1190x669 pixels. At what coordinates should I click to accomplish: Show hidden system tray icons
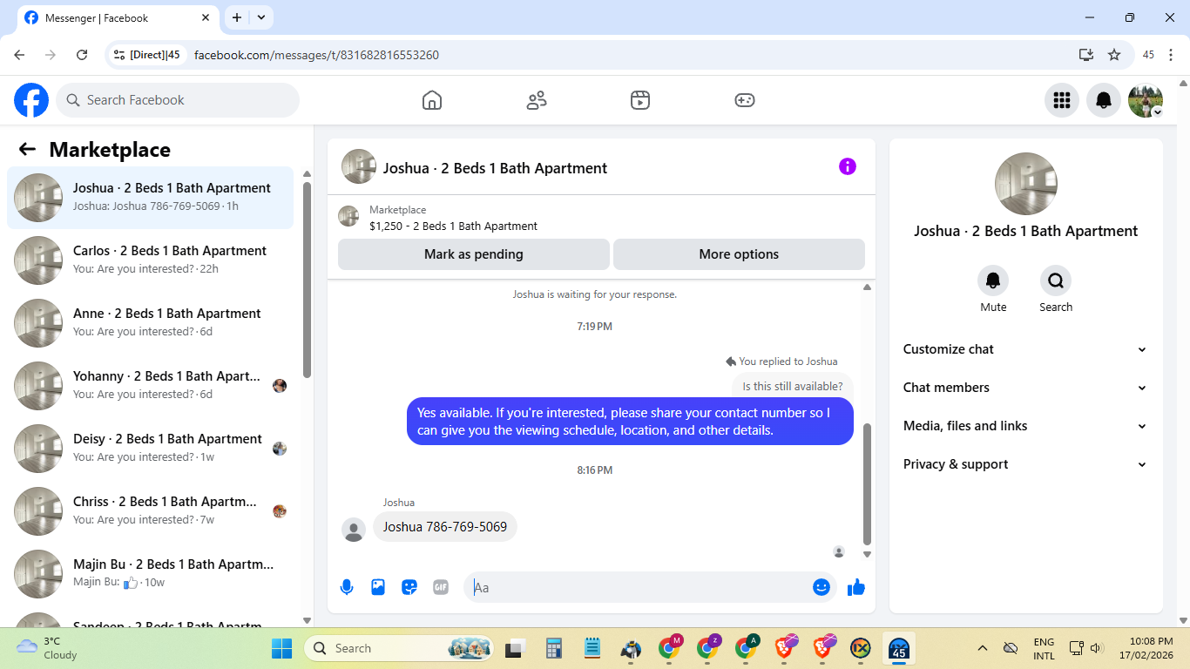tap(983, 648)
